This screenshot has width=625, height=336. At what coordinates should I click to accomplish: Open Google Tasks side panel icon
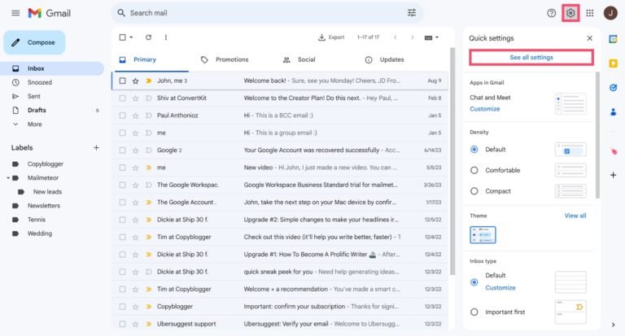pyautogui.click(x=613, y=88)
